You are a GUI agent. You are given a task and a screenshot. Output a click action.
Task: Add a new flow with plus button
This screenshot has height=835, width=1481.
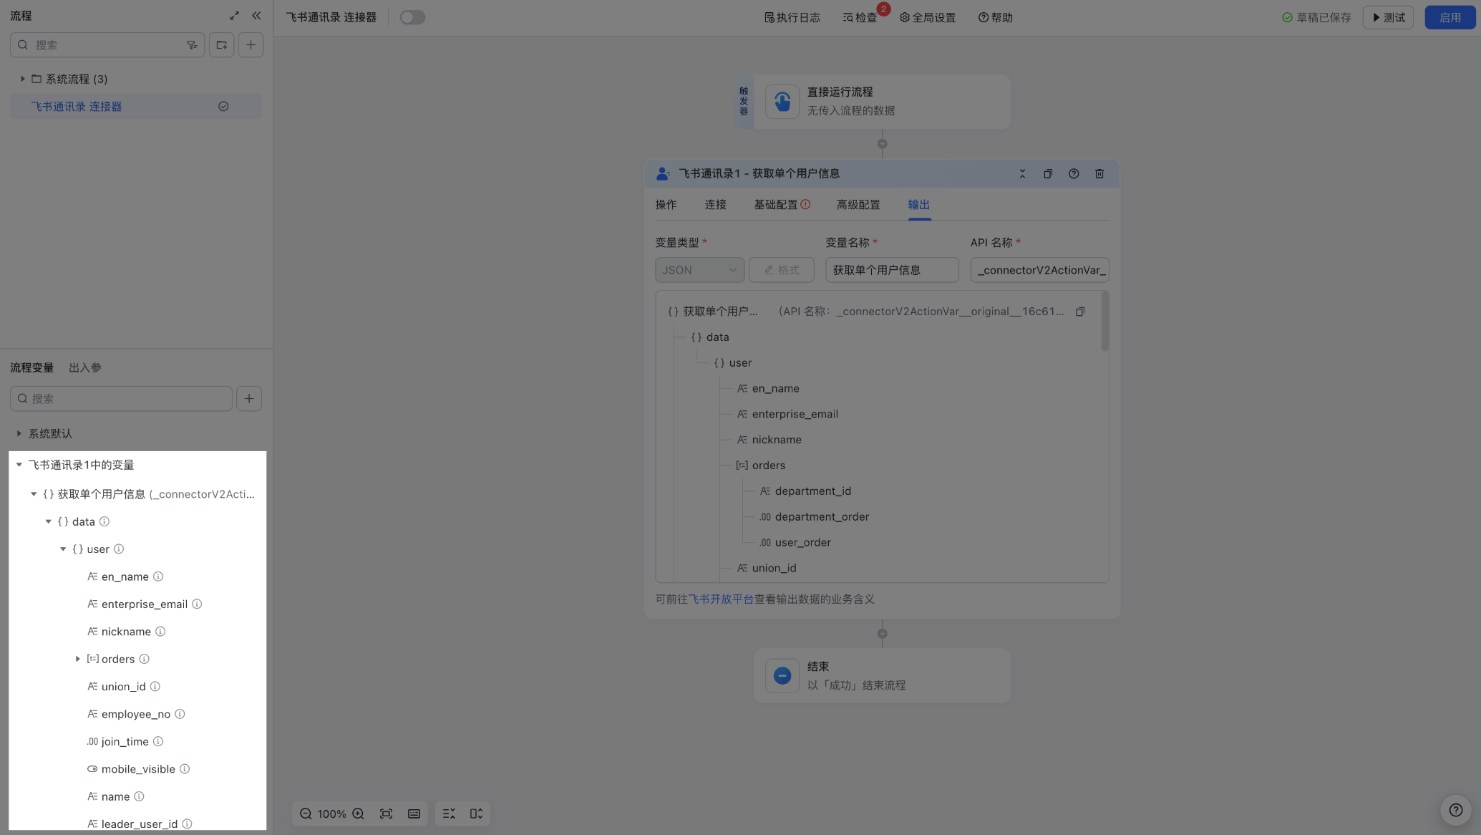click(x=251, y=45)
